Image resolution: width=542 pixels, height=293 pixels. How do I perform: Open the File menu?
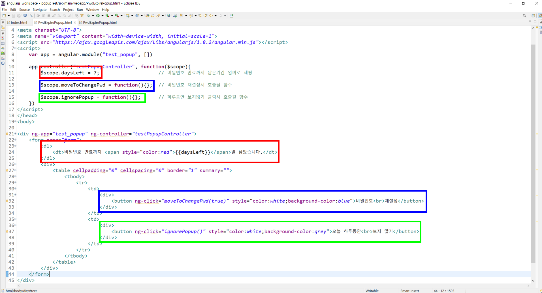5,10
